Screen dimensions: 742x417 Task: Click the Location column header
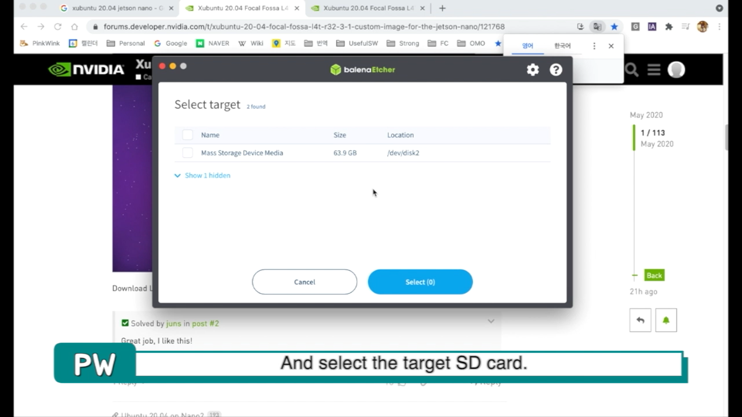point(401,135)
